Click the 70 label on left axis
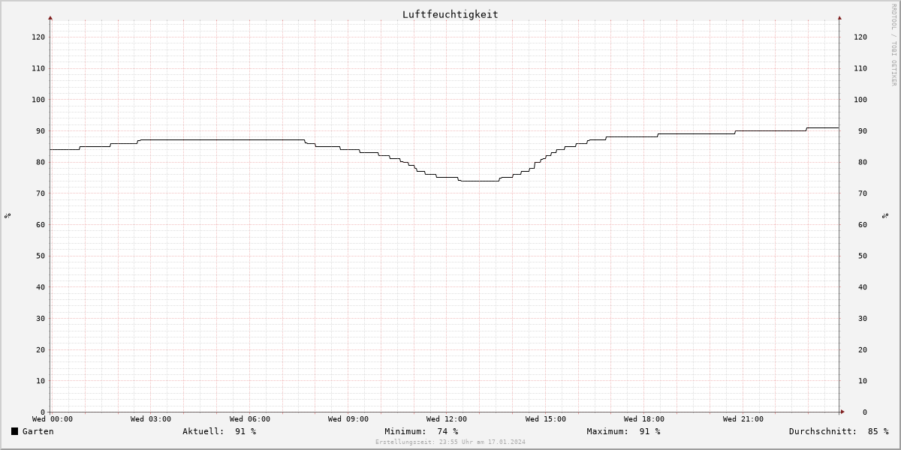Screen dimensions: 901x450 [41, 193]
